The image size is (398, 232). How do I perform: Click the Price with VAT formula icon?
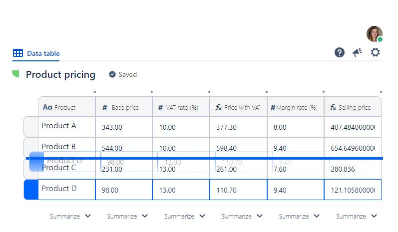click(219, 107)
